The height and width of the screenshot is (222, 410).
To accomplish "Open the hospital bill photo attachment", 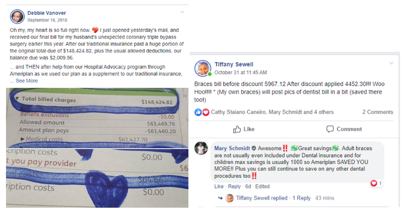I will [x=97, y=148].
